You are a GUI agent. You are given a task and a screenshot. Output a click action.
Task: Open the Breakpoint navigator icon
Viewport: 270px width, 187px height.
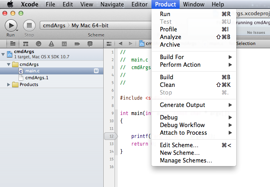pos(77,44)
